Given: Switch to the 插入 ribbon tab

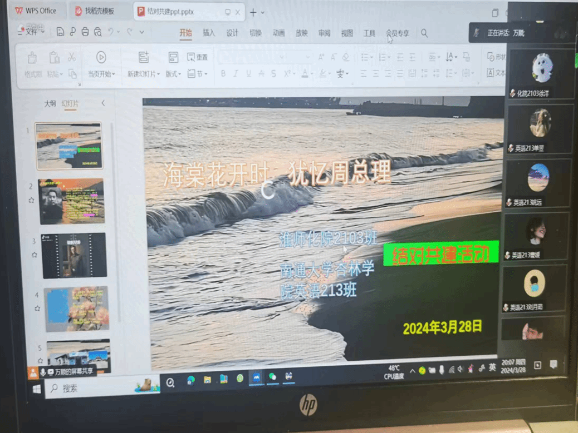Looking at the screenshot, I should coord(209,33).
